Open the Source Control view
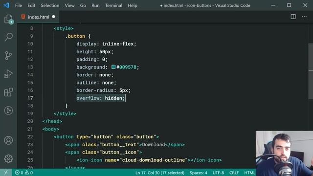This screenshot has height=176, width=313. click(8, 55)
